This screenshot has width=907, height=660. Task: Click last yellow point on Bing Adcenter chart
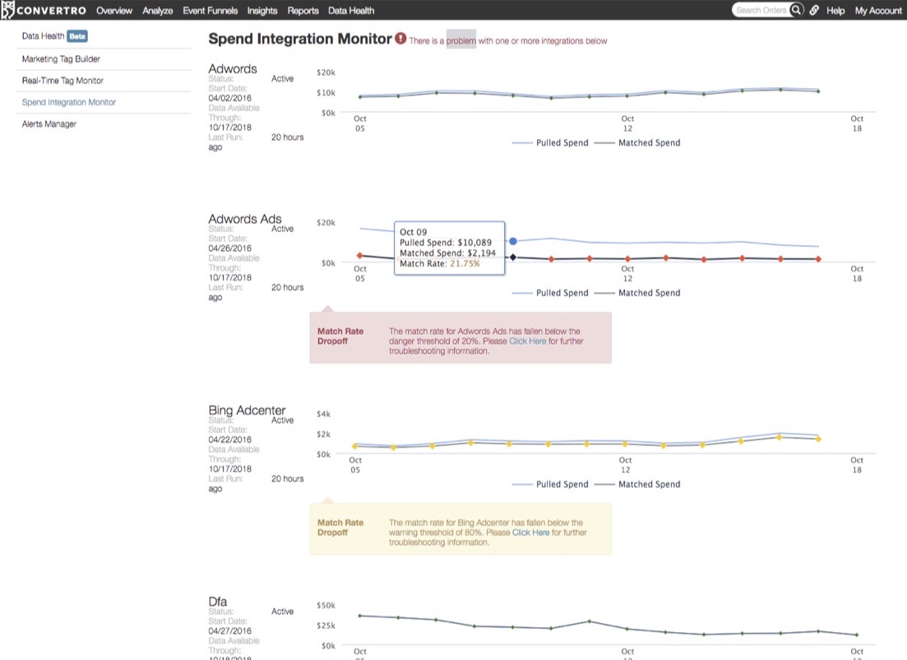(818, 439)
